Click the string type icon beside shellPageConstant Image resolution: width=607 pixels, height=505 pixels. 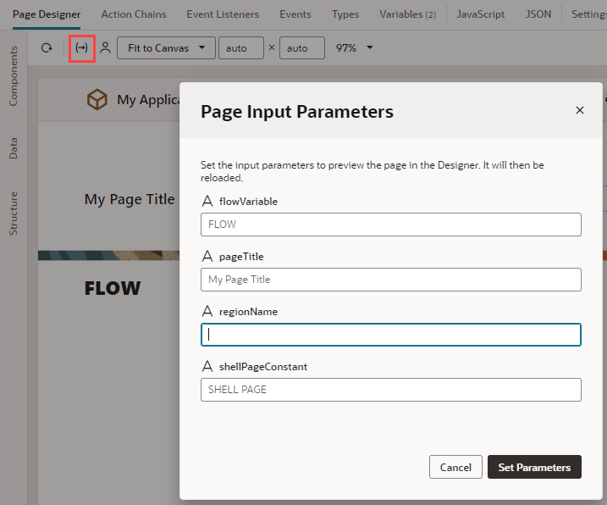[207, 366]
